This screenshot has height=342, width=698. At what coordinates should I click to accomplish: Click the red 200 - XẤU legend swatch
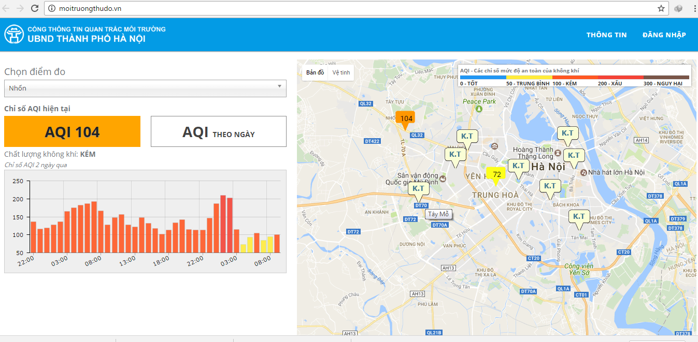click(621, 77)
